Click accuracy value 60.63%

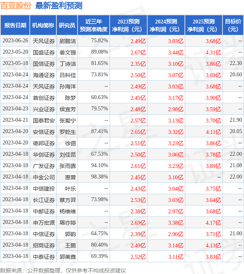(x=99, y=97)
